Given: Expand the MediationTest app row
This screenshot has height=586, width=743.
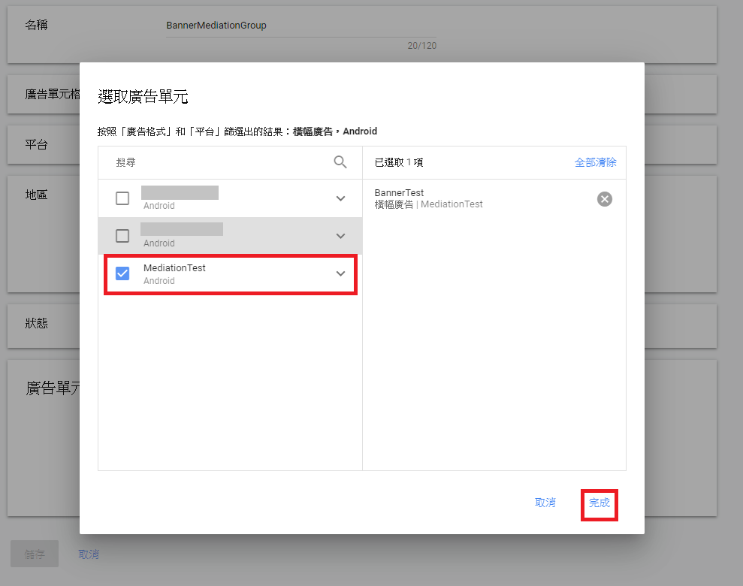Looking at the screenshot, I should 340,273.
